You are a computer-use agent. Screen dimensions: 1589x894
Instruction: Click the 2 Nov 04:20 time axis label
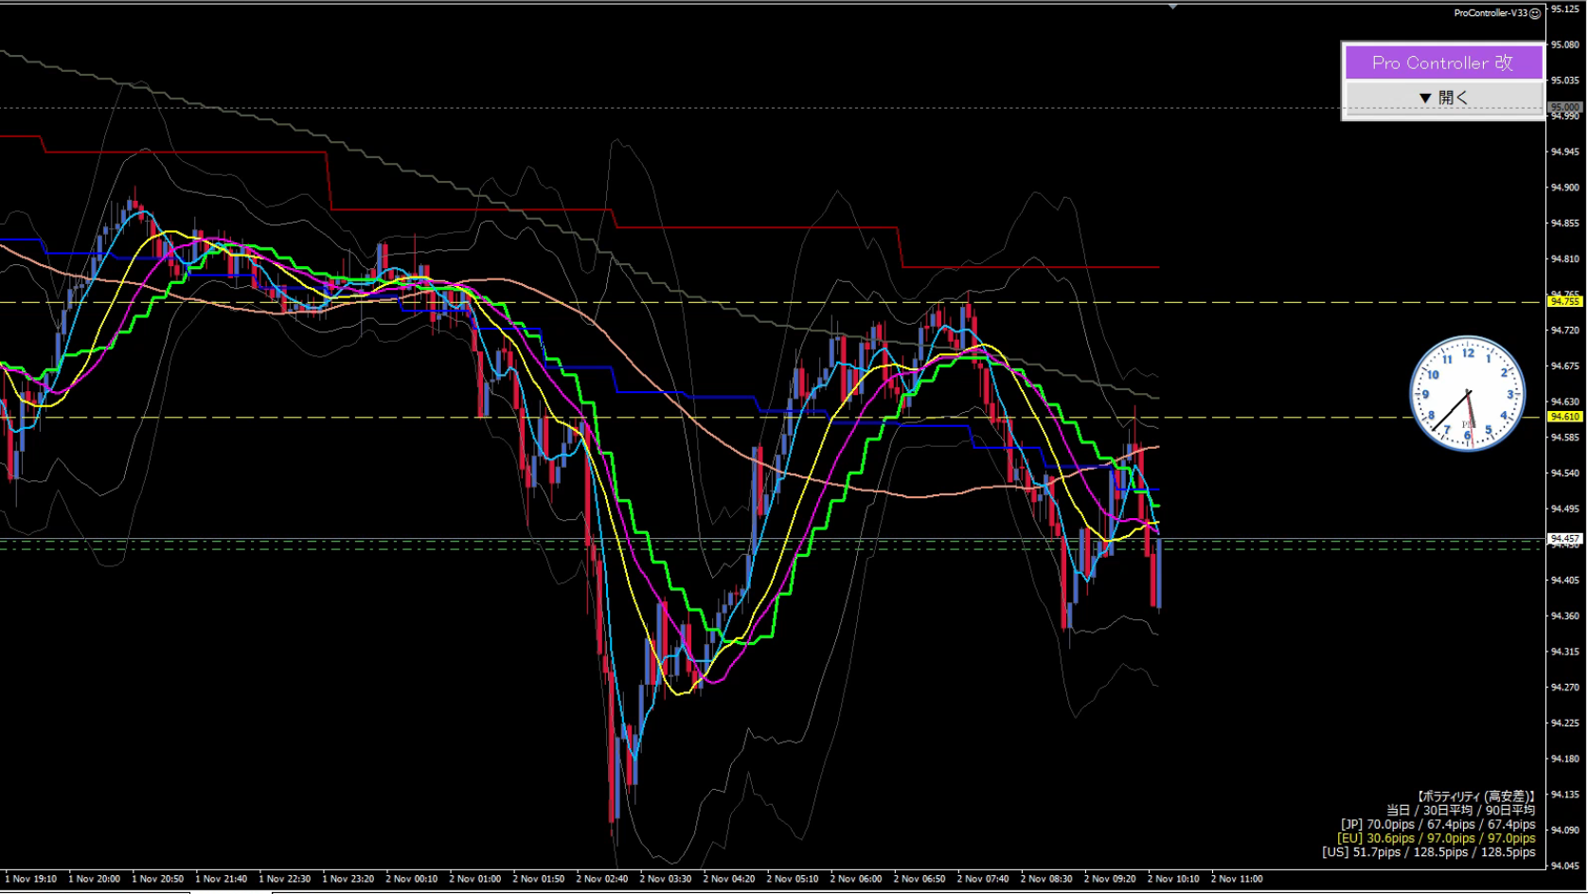click(x=728, y=879)
